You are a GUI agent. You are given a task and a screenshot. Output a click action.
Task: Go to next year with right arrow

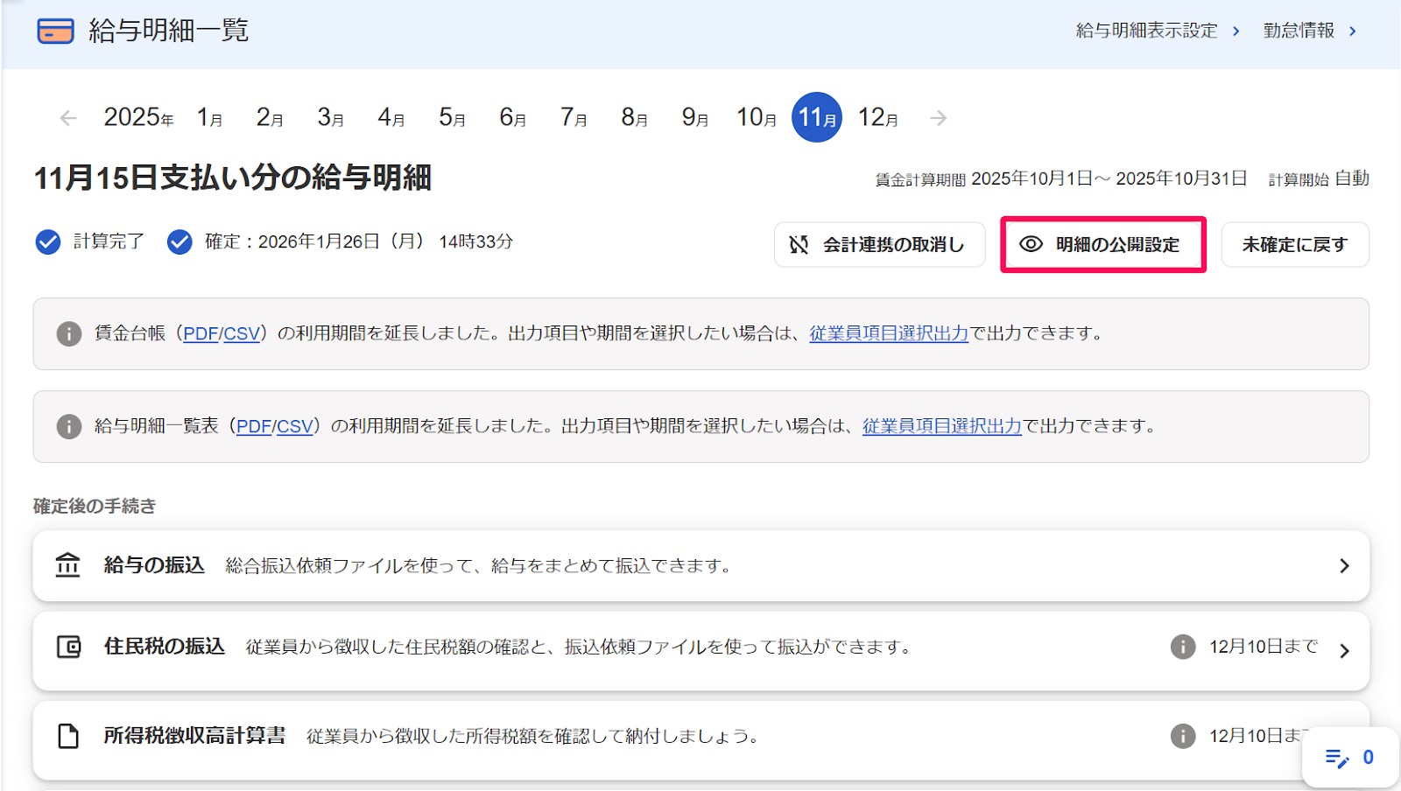(x=939, y=118)
